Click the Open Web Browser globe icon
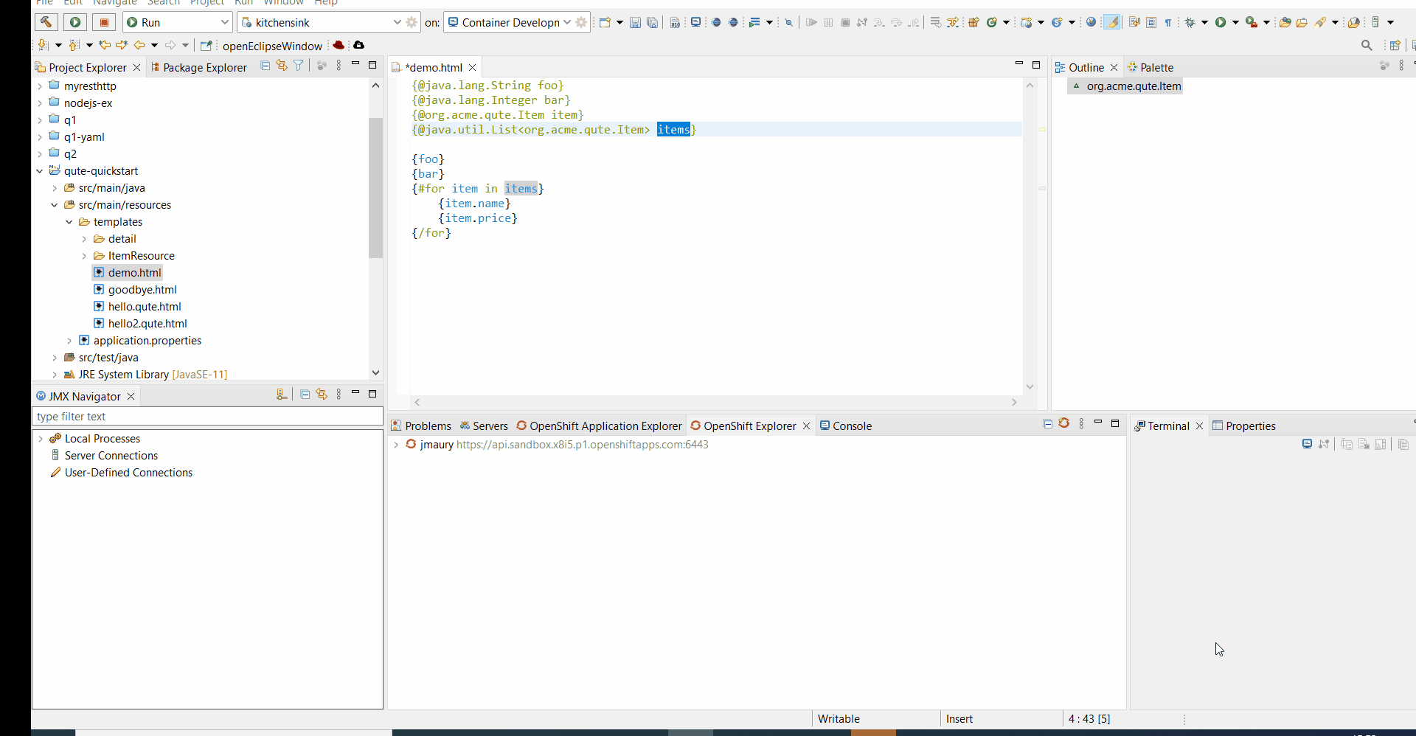 (x=1091, y=22)
